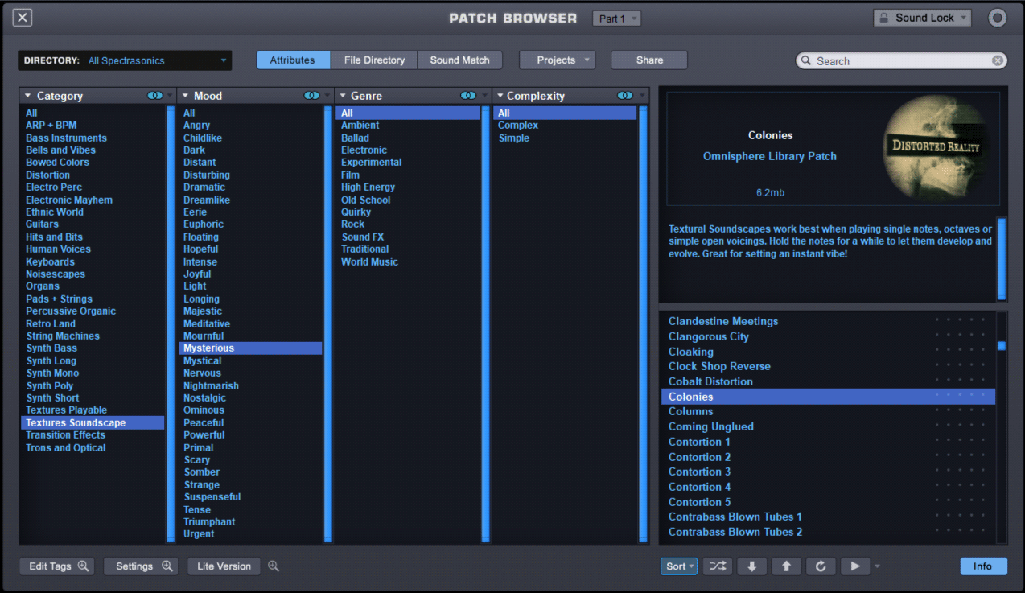Select Textures Playable category
This screenshot has height=593, width=1025.
[66, 410]
